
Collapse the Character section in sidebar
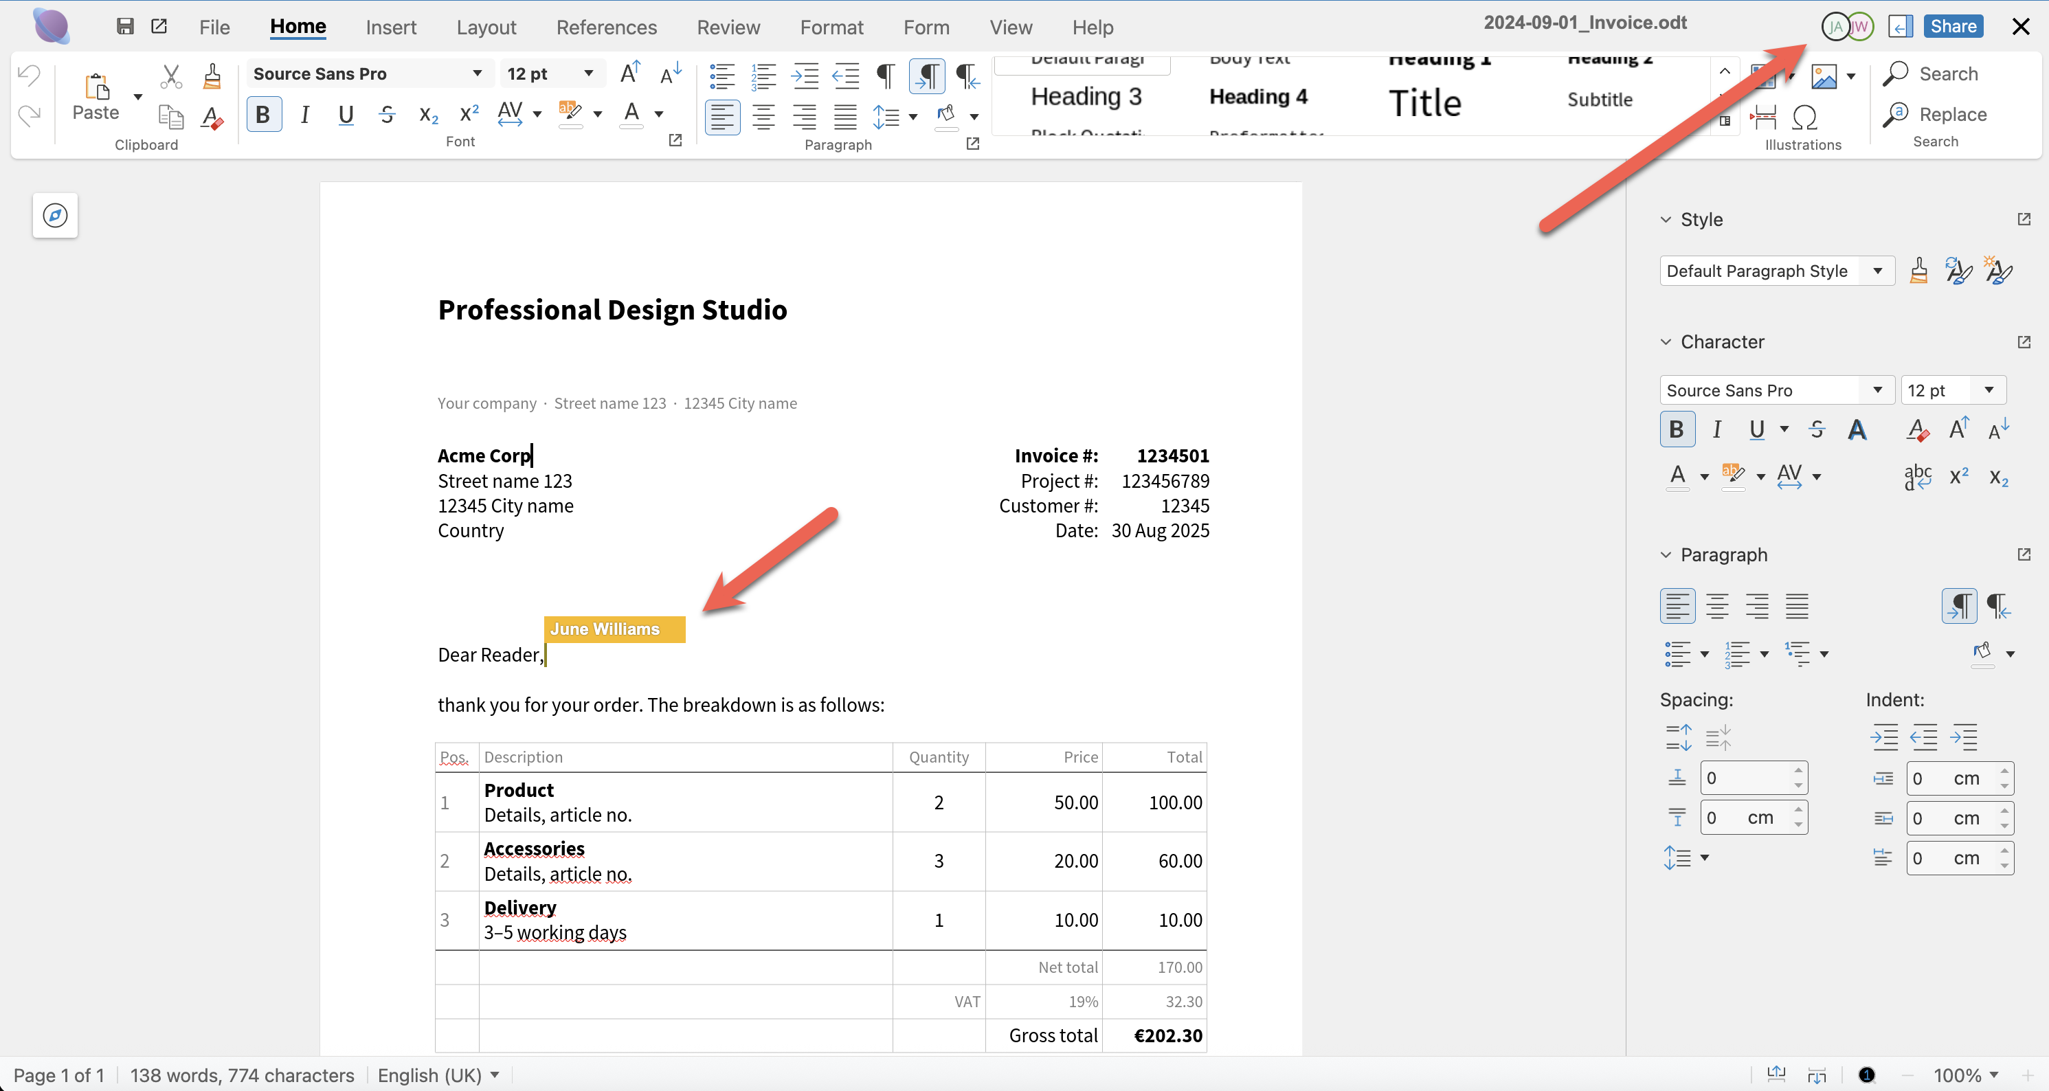pos(1666,342)
